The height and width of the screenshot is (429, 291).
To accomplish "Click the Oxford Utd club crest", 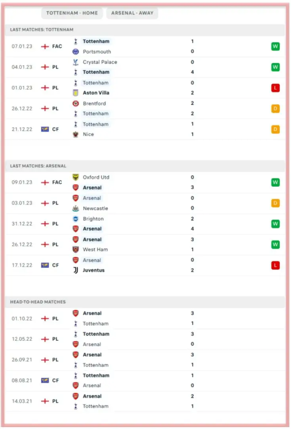I will 76,177.
